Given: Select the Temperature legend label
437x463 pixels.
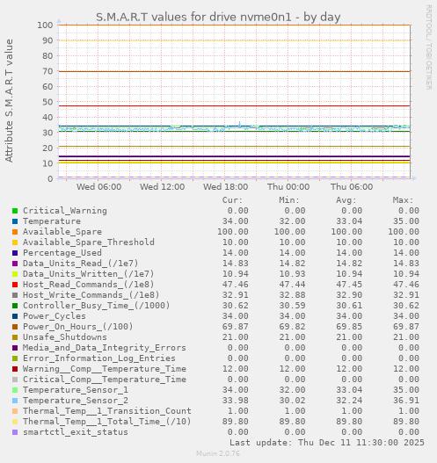Looking at the screenshot, I should pyautogui.click(x=52, y=221).
